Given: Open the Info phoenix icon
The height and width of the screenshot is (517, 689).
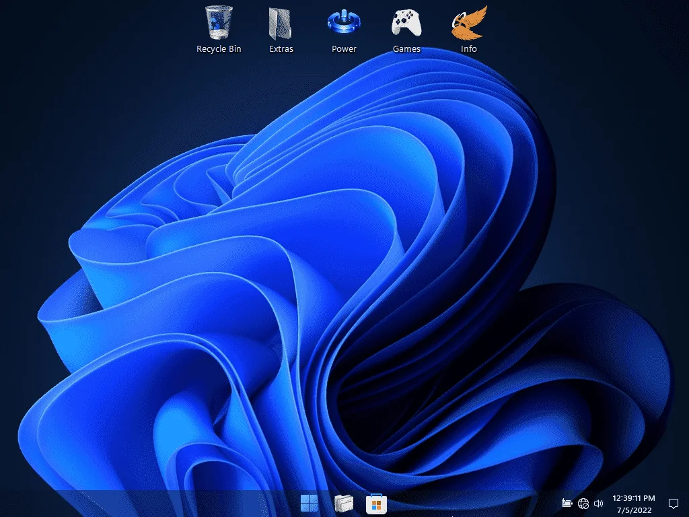Looking at the screenshot, I should (x=469, y=22).
